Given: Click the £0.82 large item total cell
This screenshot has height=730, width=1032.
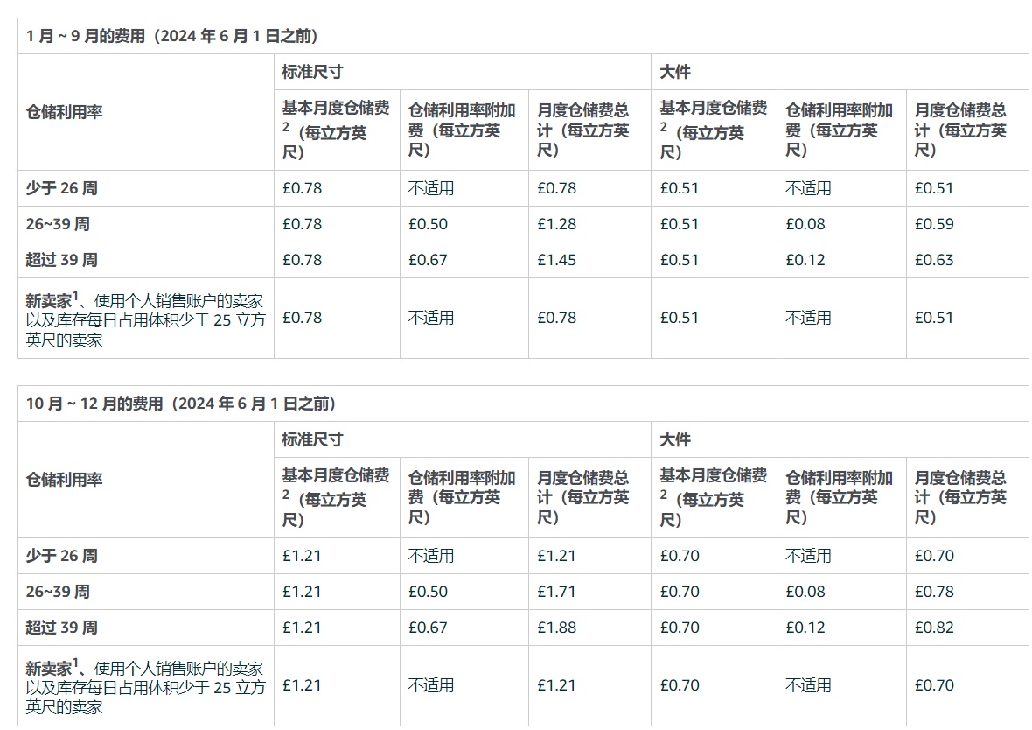Looking at the screenshot, I should coord(934,628).
